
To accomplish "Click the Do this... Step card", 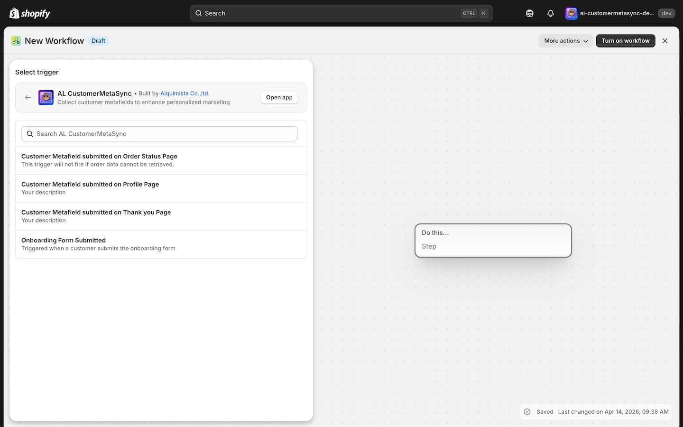I will [x=493, y=241].
